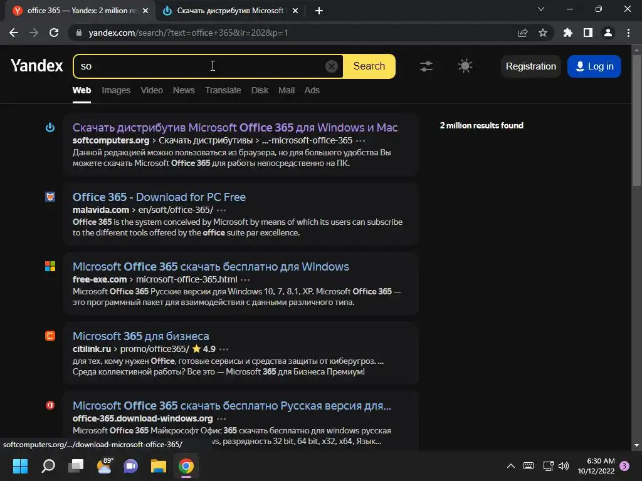Open File Explorer from taskbar

tap(159, 466)
